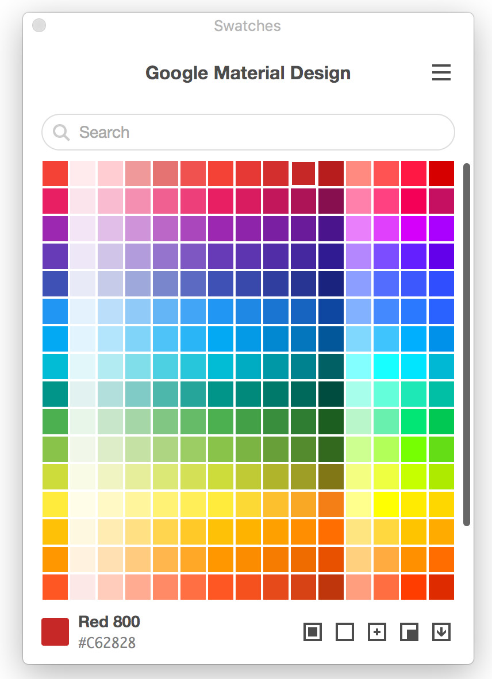Click the empty-square border color icon

coord(344,632)
